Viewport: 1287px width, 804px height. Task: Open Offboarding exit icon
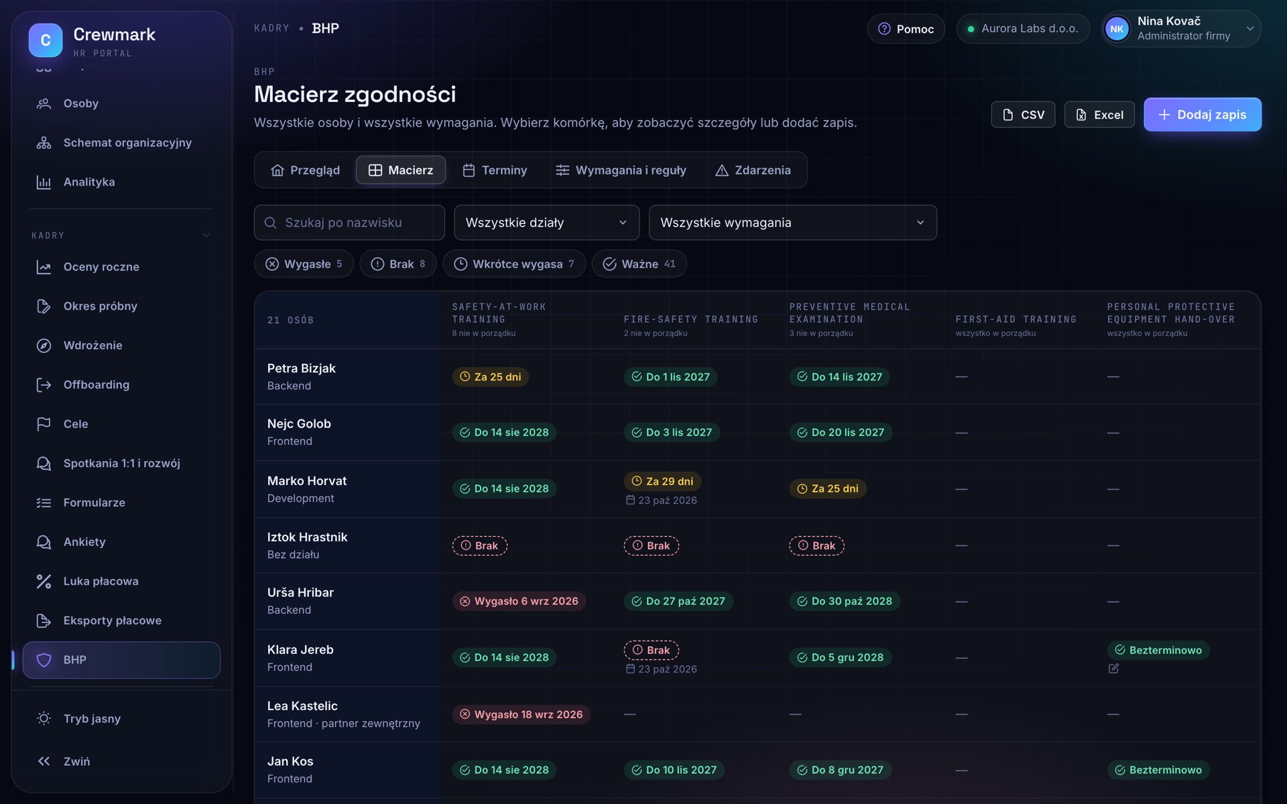click(44, 385)
